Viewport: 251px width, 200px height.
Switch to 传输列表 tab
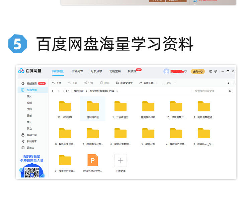coord(77,71)
